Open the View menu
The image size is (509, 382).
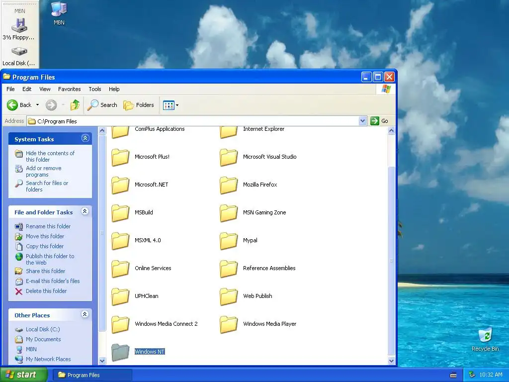tap(45, 89)
